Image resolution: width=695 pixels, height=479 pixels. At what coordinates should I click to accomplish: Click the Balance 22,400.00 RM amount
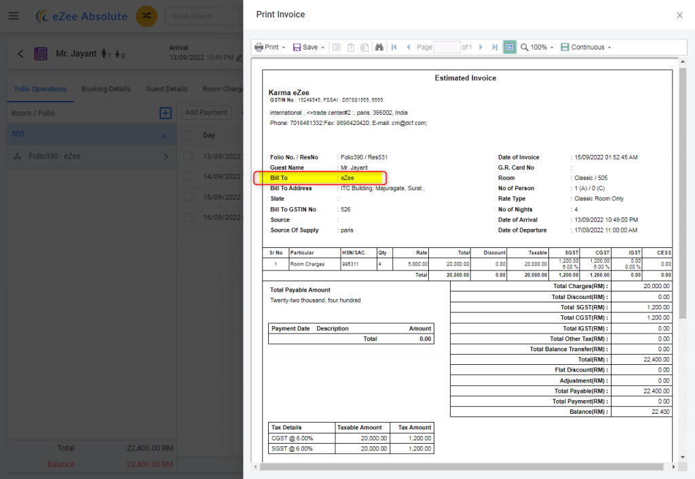click(x=149, y=464)
